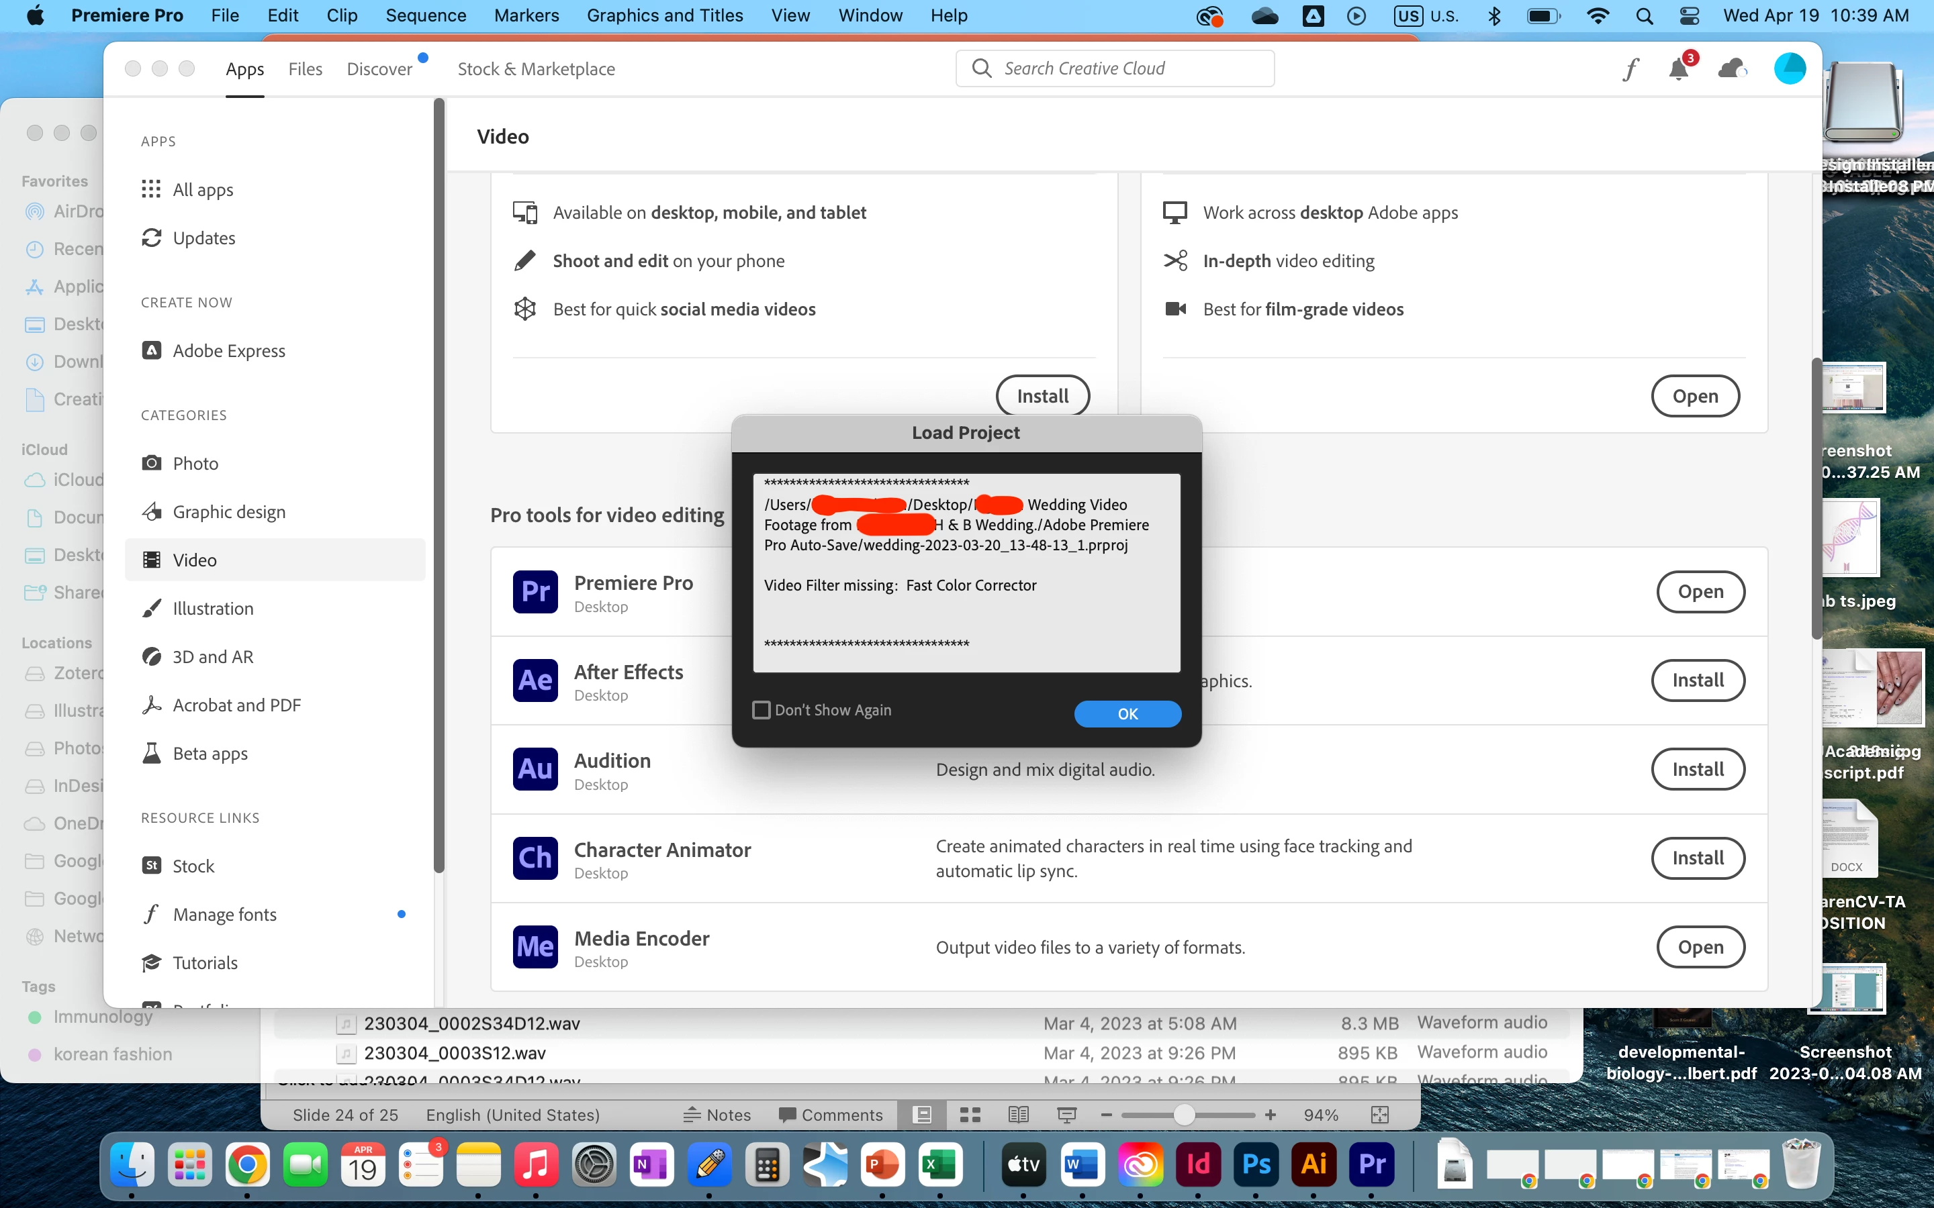
Task: Click the After Effects Ae icon
Action: pyautogui.click(x=535, y=681)
